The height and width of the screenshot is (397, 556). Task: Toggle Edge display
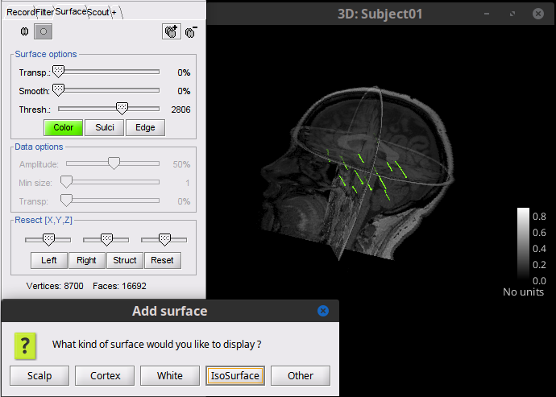tap(145, 127)
